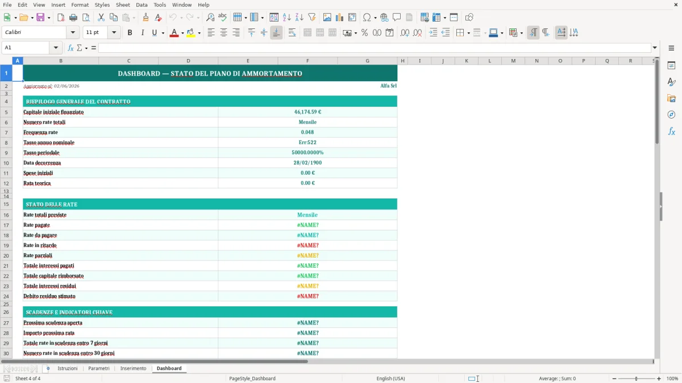Image resolution: width=682 pixels, height=383 pixels.
Task: Switch to the Inserimento sheet tab
Action: pos(133,368)
